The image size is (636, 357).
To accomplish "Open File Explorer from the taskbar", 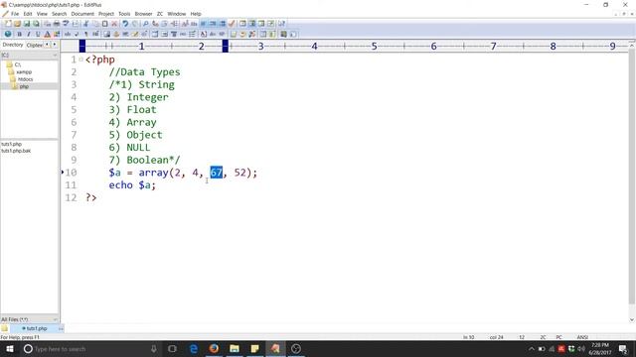I will 235,348.
